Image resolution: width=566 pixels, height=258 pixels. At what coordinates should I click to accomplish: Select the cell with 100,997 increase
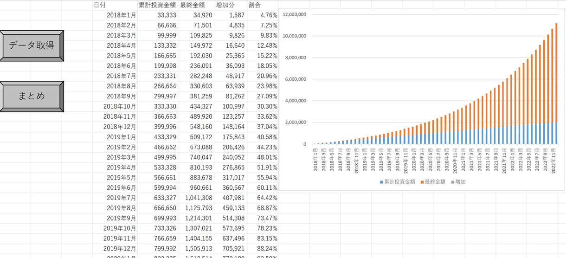tap(231, 106)
